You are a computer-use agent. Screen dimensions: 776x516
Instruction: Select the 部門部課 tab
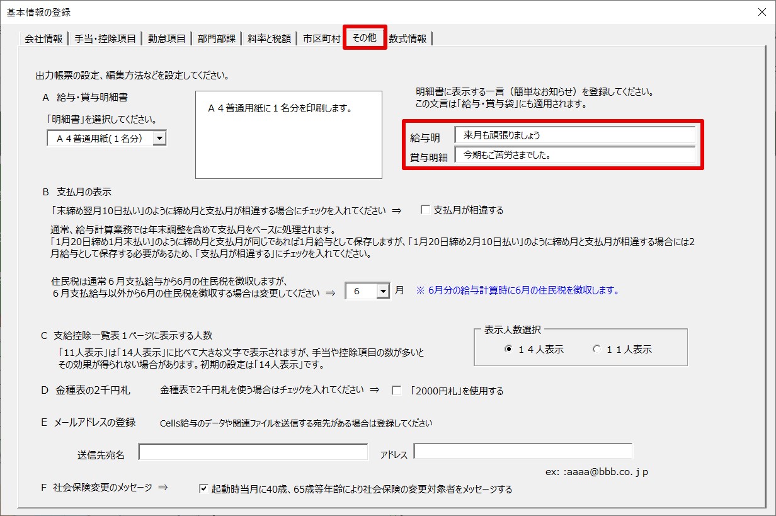(217, 38)
